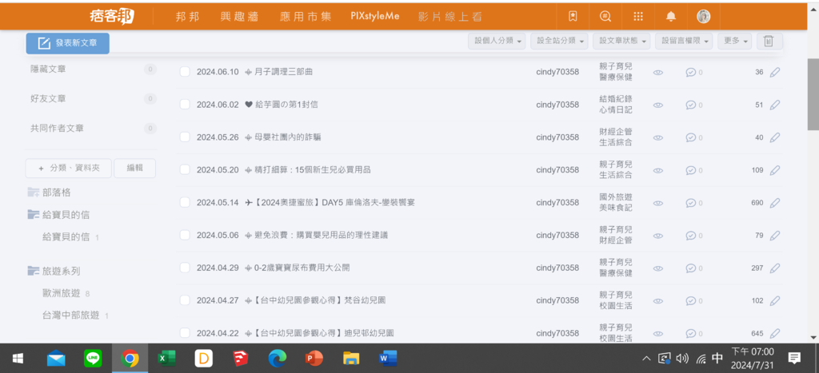Click the 分類、資料夾 add button
This screenshot has height=373, width=819.
click(x=69, y=169)
